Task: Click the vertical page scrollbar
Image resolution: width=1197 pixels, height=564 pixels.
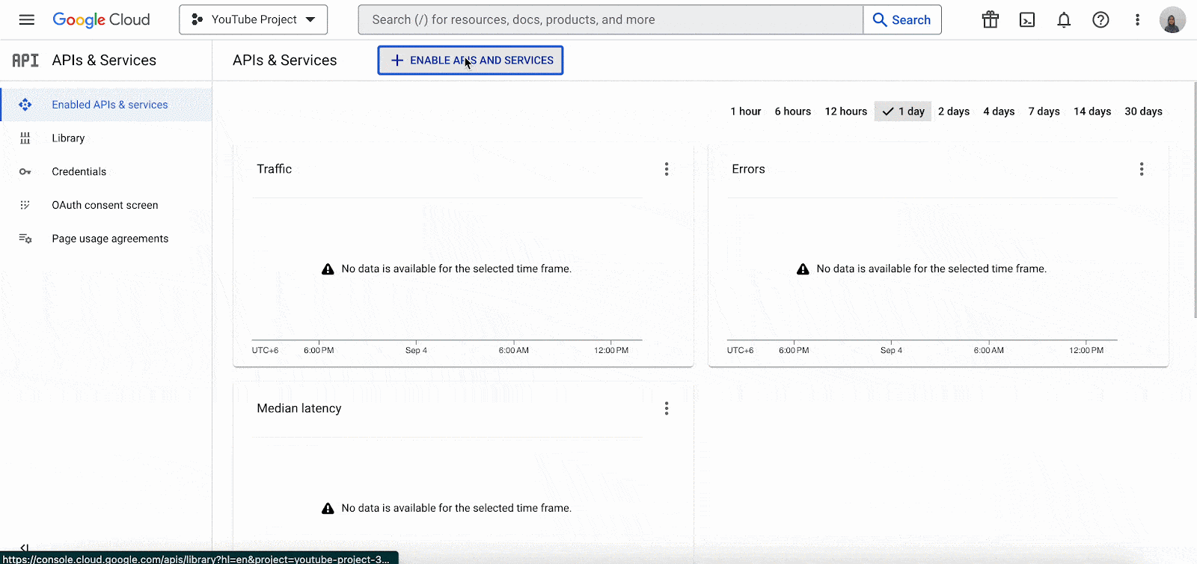Action: (1194, 200)
